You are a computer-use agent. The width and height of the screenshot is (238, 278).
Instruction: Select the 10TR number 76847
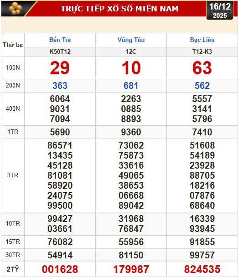pos(131,229)
